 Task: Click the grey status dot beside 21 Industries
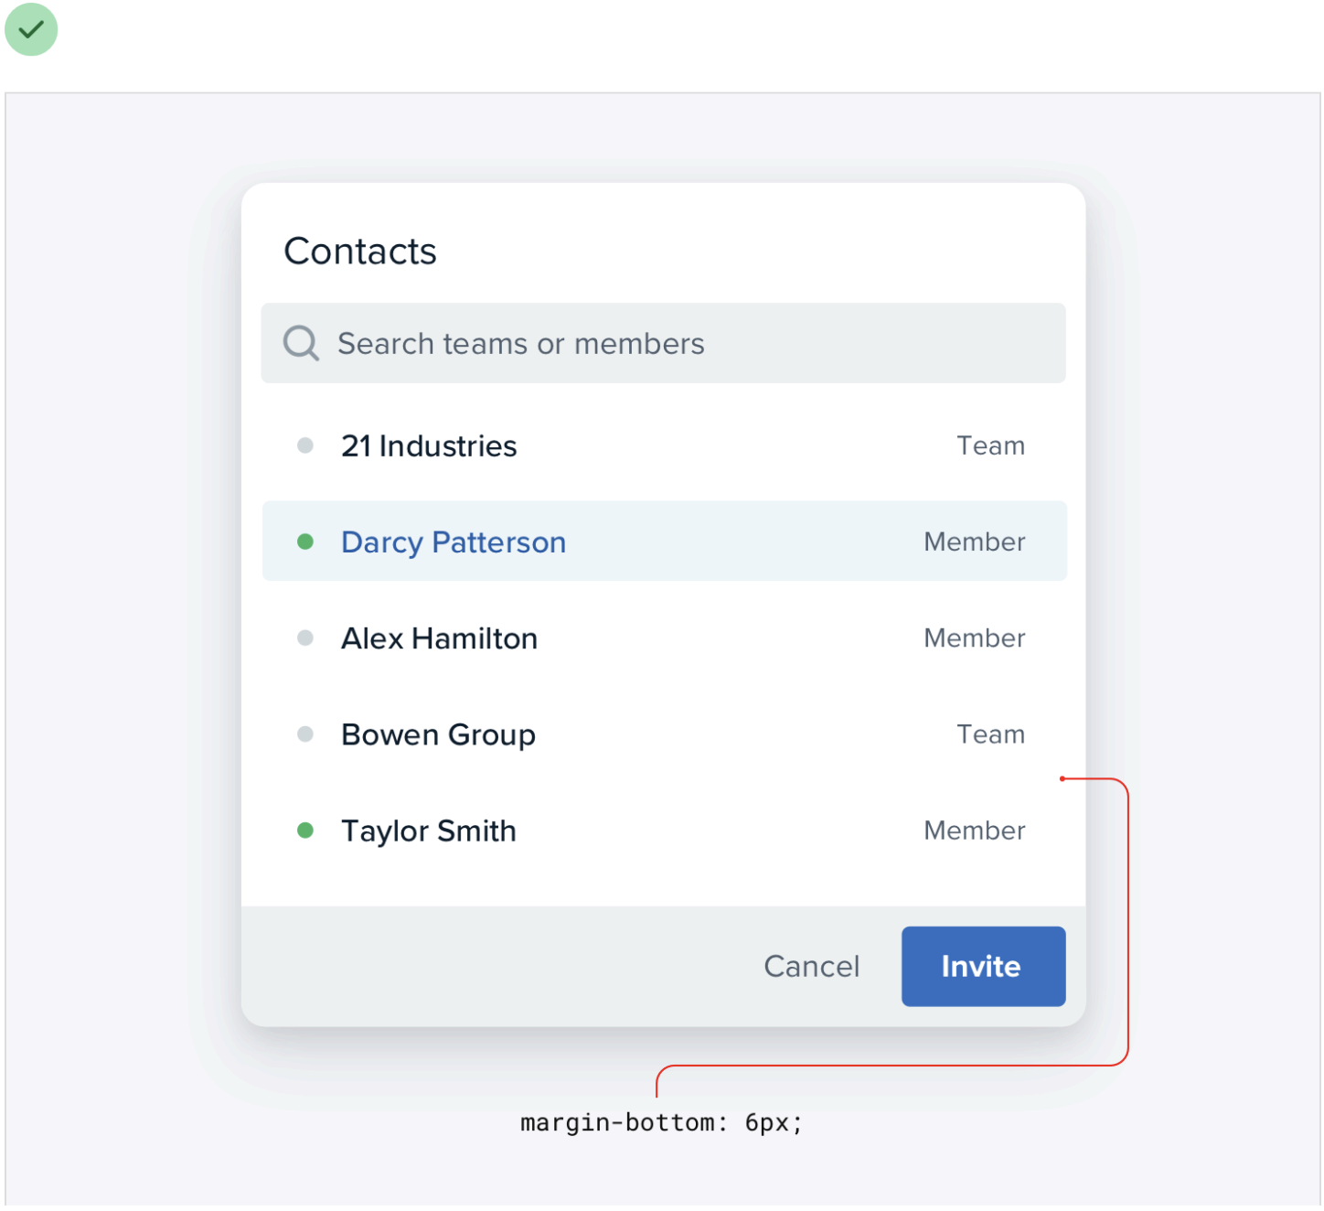[305, 445]
